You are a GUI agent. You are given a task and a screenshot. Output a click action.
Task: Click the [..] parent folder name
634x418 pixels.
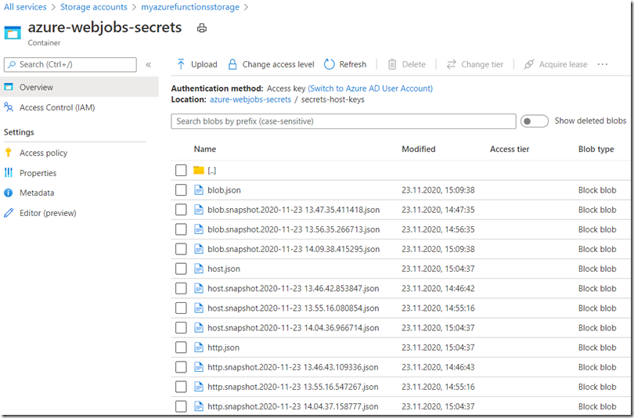tap(212, 171)
